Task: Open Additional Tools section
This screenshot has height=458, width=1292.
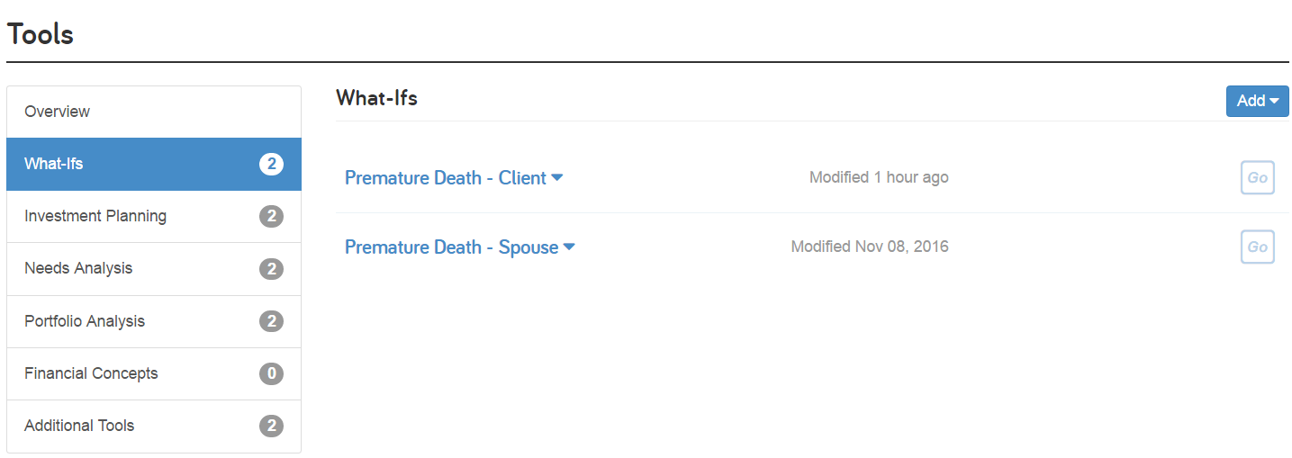Action: click(154, 426)
